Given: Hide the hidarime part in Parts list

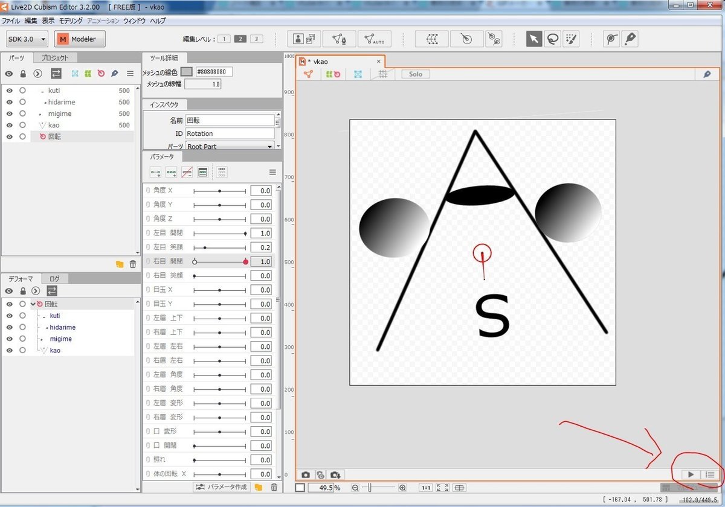Looking at the screenshot, I should click(x=10, y=102).
